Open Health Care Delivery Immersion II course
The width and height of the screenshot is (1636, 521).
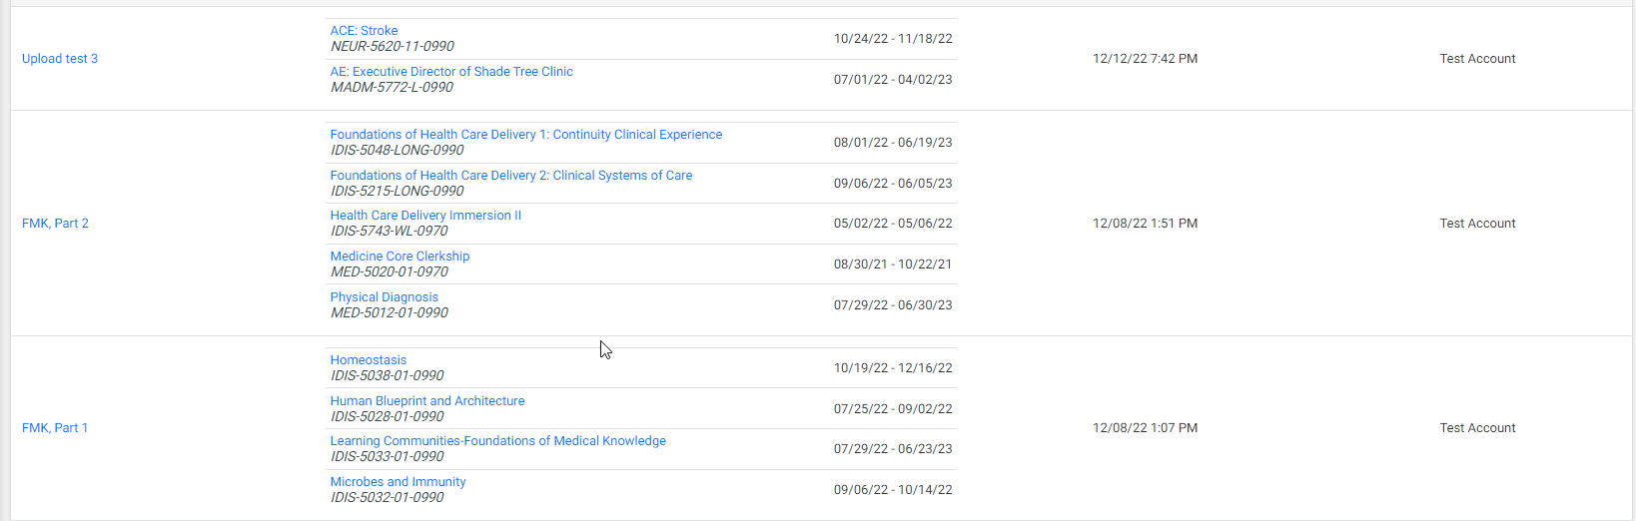click(425, 216)
